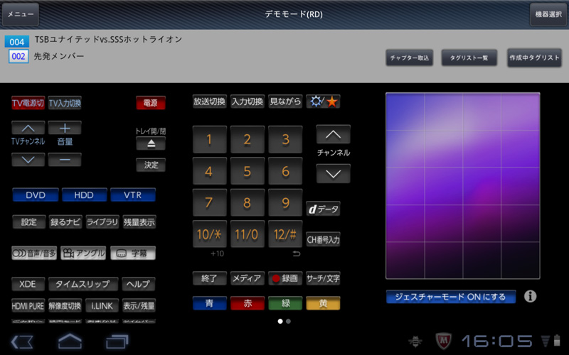Open the McAfee notification icon
Screen dimensions: 569x355
[x=443, y=342]
